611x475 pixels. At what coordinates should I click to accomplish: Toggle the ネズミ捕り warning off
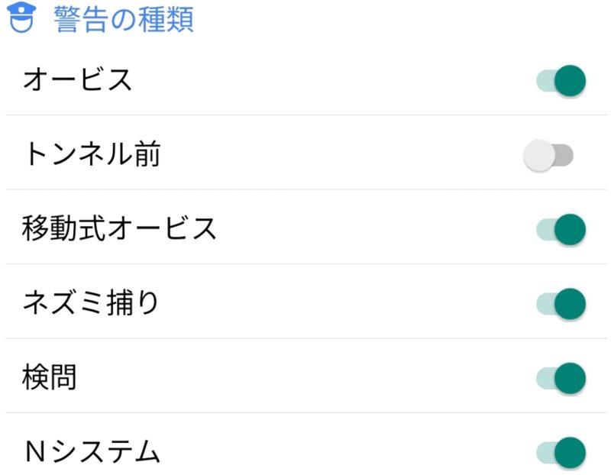pyautogui.click(x=561, y=303)
